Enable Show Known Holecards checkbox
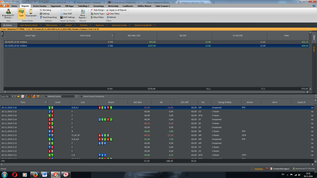317x178 pixels. point(82,96)
